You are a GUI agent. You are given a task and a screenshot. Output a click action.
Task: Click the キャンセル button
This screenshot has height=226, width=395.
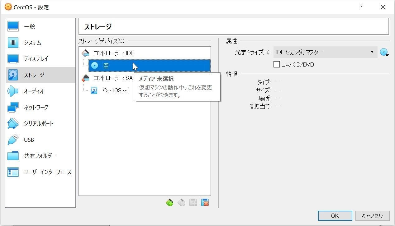pos(372,216)
